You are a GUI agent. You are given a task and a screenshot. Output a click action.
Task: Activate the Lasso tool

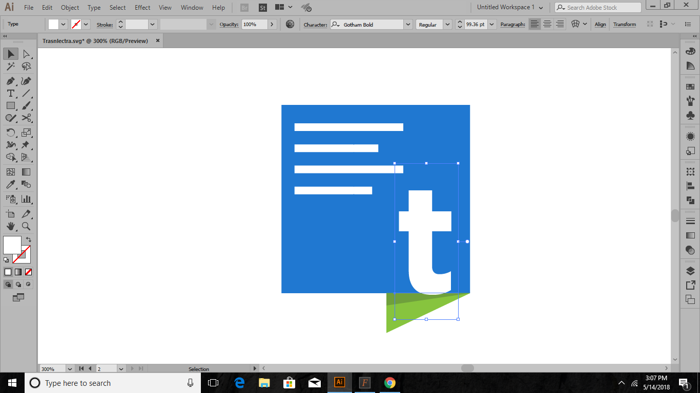click(x=26, y=67)
